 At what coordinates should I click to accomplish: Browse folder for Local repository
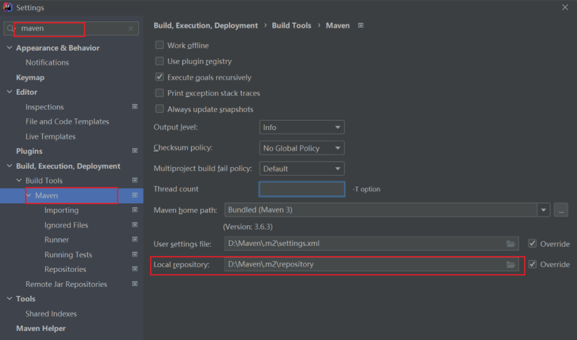click(x=511, y=264)
